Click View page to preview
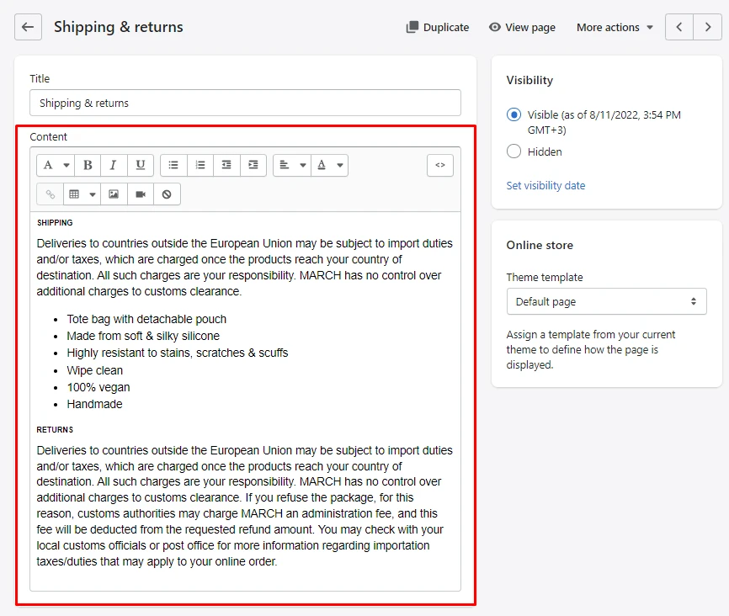The height and width of the screenshot is (616, 729). point(522,28)
